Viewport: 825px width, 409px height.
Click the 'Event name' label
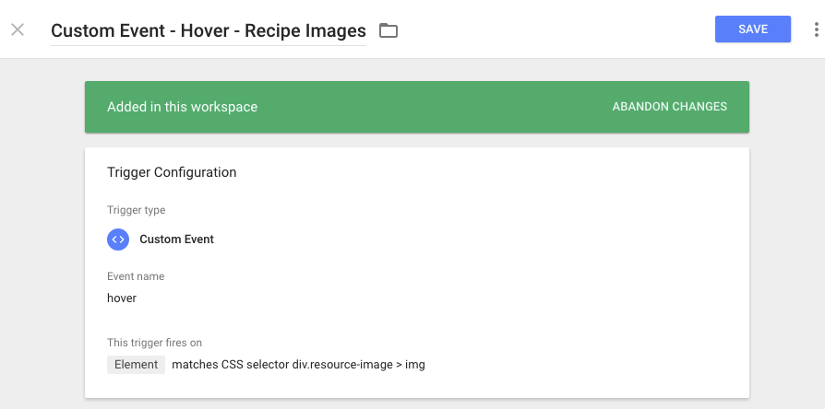(136, 276)
